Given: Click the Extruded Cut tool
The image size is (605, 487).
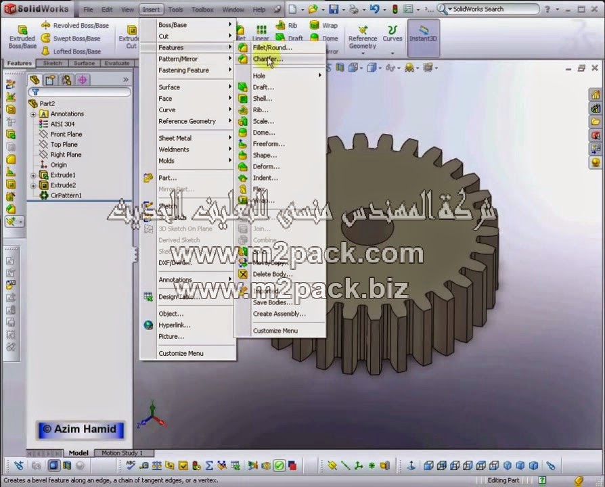Looking at the screenshot, I should tap(131, 37).
